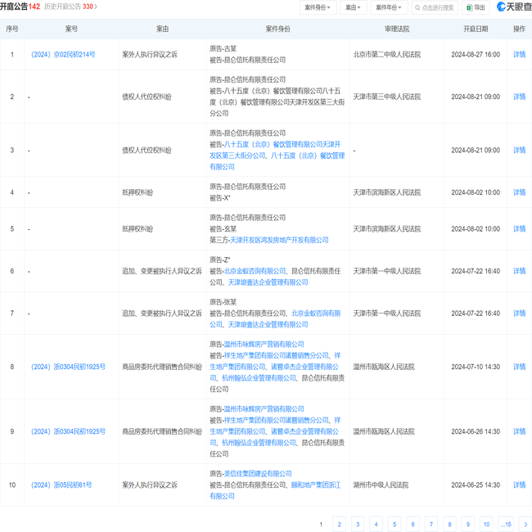Open 美信佳集团建设有限公司 link
532x532 pixels.
(258, 474)
